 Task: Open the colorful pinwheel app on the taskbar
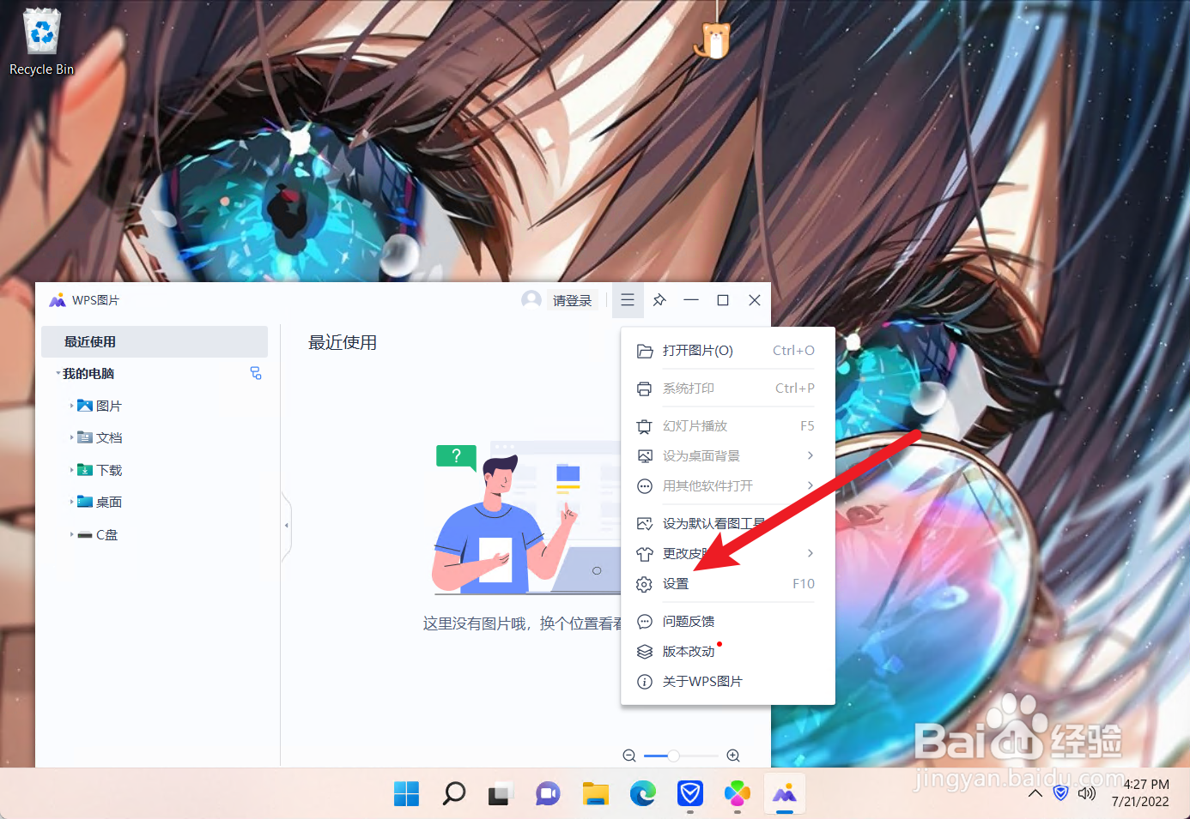737,794
